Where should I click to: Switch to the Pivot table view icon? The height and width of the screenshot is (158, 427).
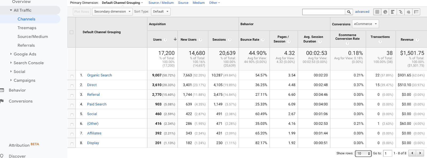[x=416, y=12]
